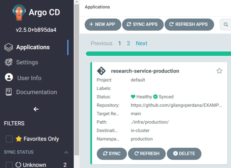Screen dimensions: 231x168
Task: Click the Argo CD octopus logo
Action: 19,12
